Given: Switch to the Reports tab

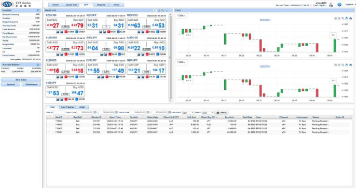Looking at the screenshot, I should pos(101,5).
